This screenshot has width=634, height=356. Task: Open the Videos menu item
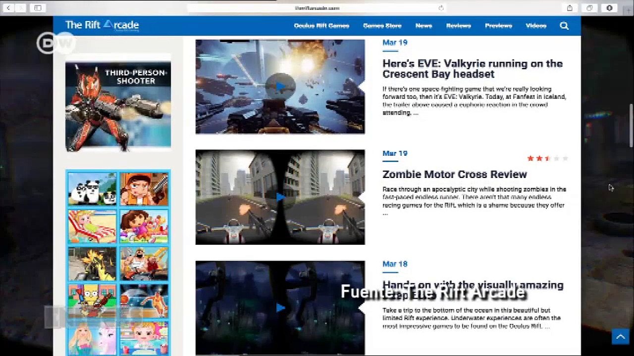click(x=536, y=26)
